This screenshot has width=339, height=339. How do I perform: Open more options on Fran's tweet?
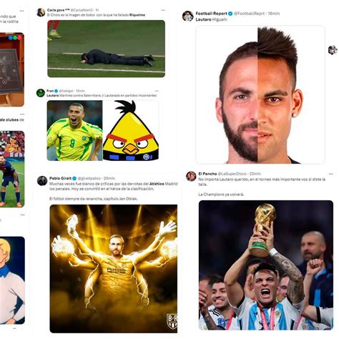[157, 91]
